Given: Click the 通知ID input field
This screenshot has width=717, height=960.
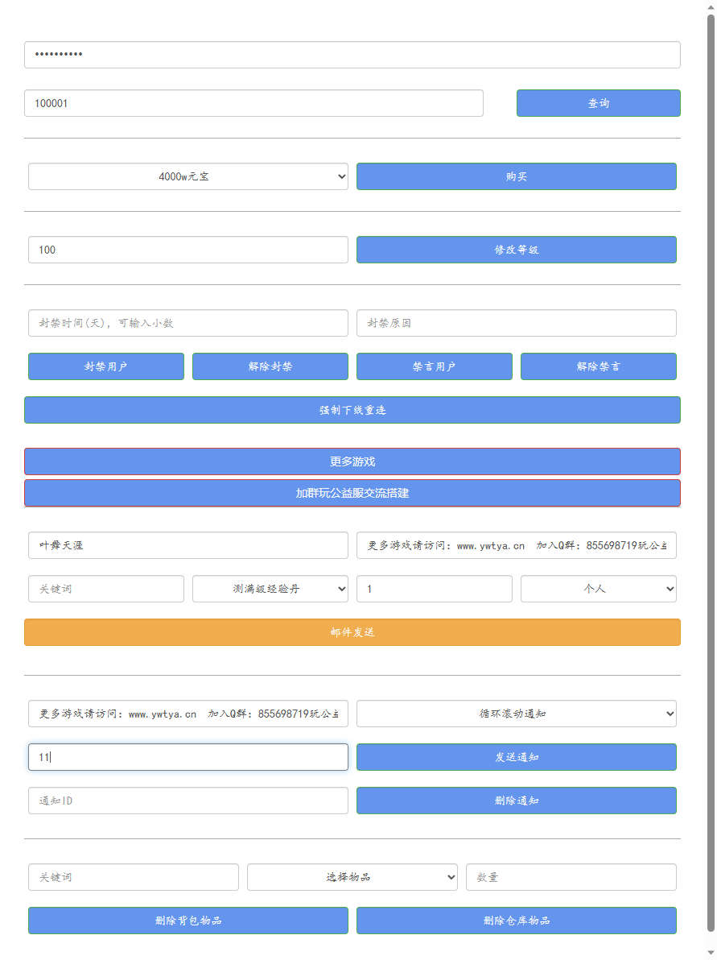Looking at the screenshot, I should tap(187, 801).
